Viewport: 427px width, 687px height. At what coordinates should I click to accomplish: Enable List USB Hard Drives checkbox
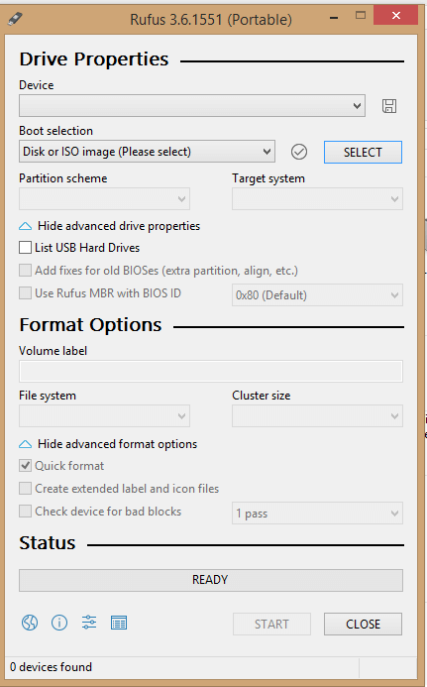coord(25,248)
